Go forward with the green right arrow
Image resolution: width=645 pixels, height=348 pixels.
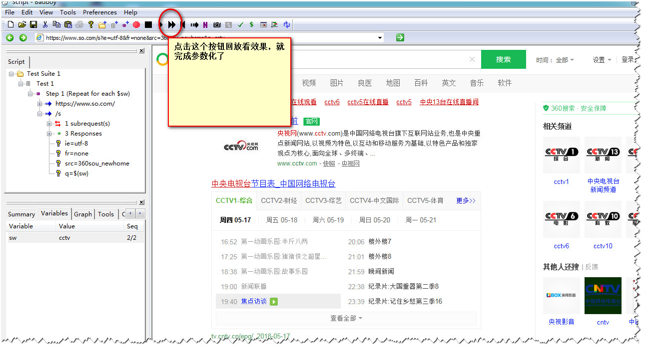coord(23,37)
